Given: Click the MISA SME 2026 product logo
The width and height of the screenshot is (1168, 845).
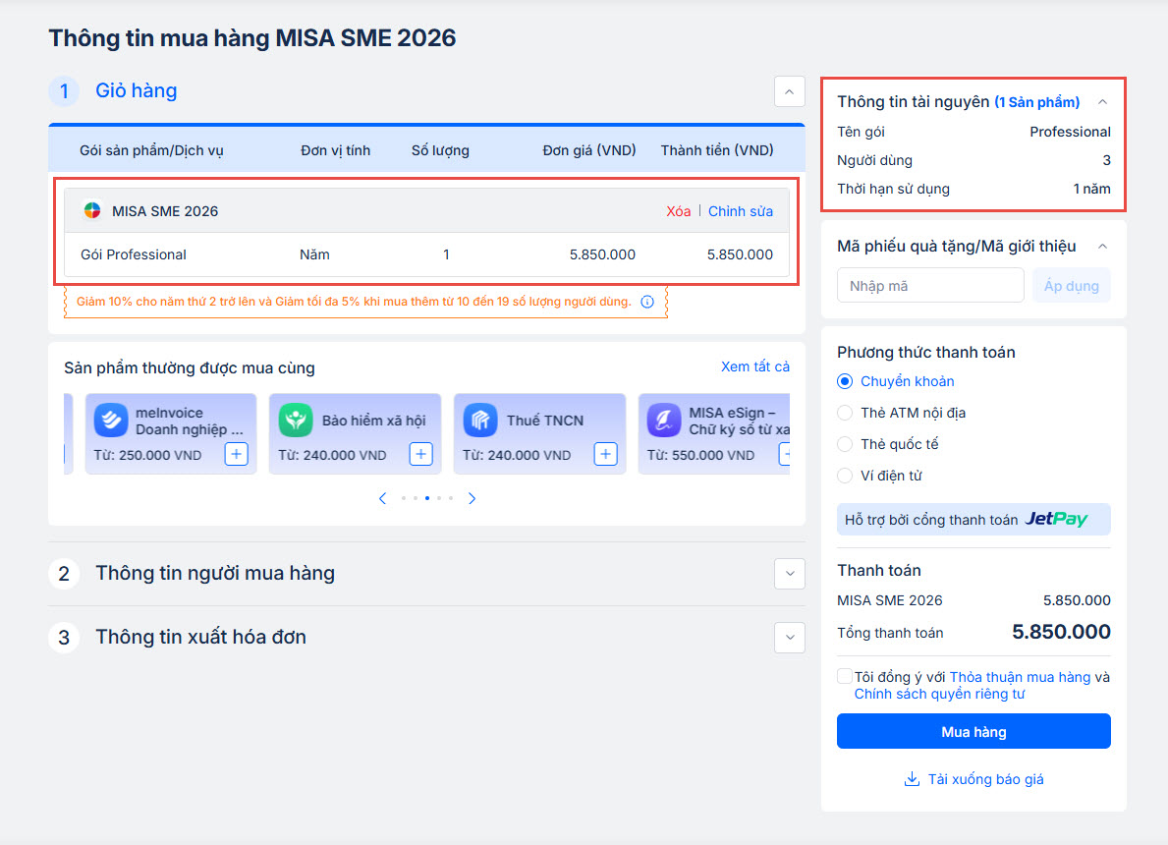Looking at the screenshot, I should pos(92,211).
